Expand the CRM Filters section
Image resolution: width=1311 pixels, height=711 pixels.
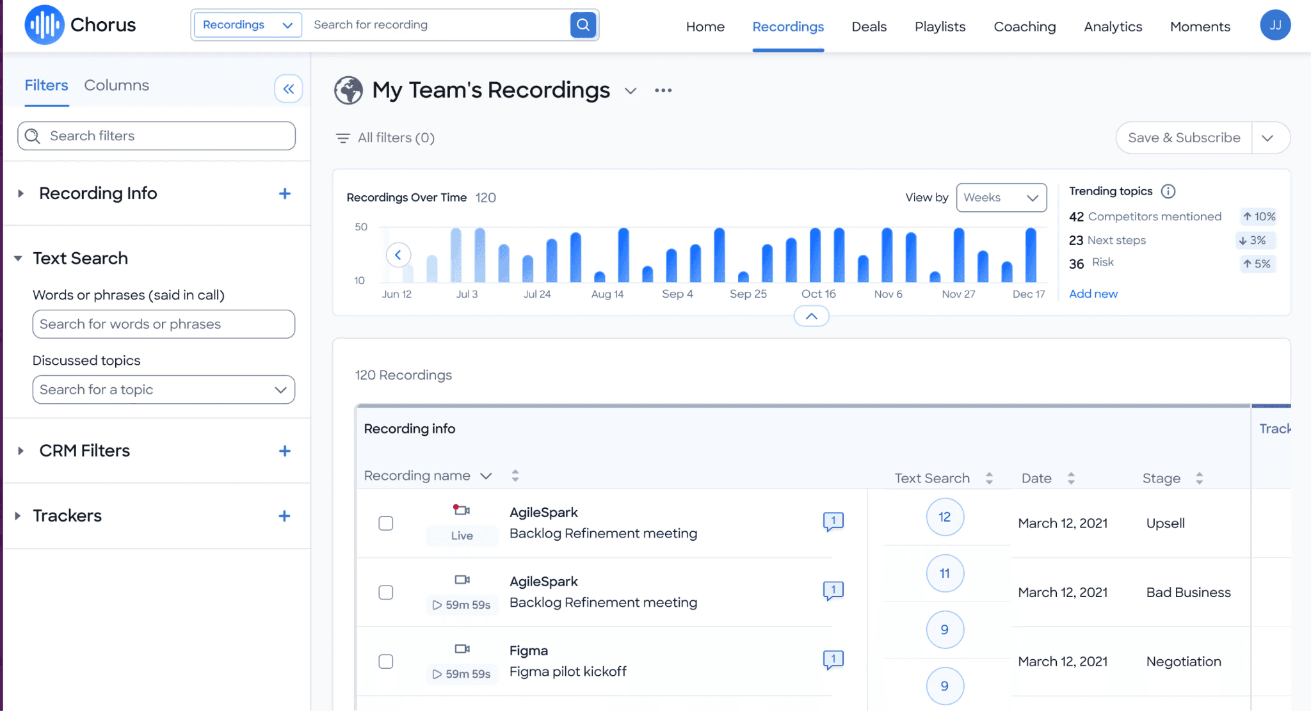coord(21,451)
